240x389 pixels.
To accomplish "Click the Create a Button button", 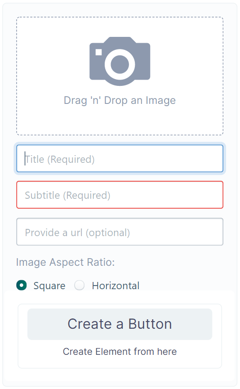I will 120,324.
